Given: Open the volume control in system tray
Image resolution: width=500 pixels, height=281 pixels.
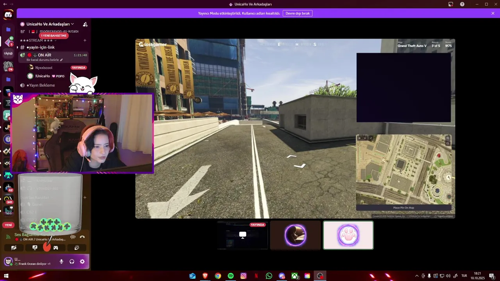Looking at the screenshot, I should click(x=448, y=276).
